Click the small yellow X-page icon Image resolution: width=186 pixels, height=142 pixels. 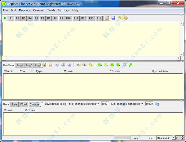[119, 18]
